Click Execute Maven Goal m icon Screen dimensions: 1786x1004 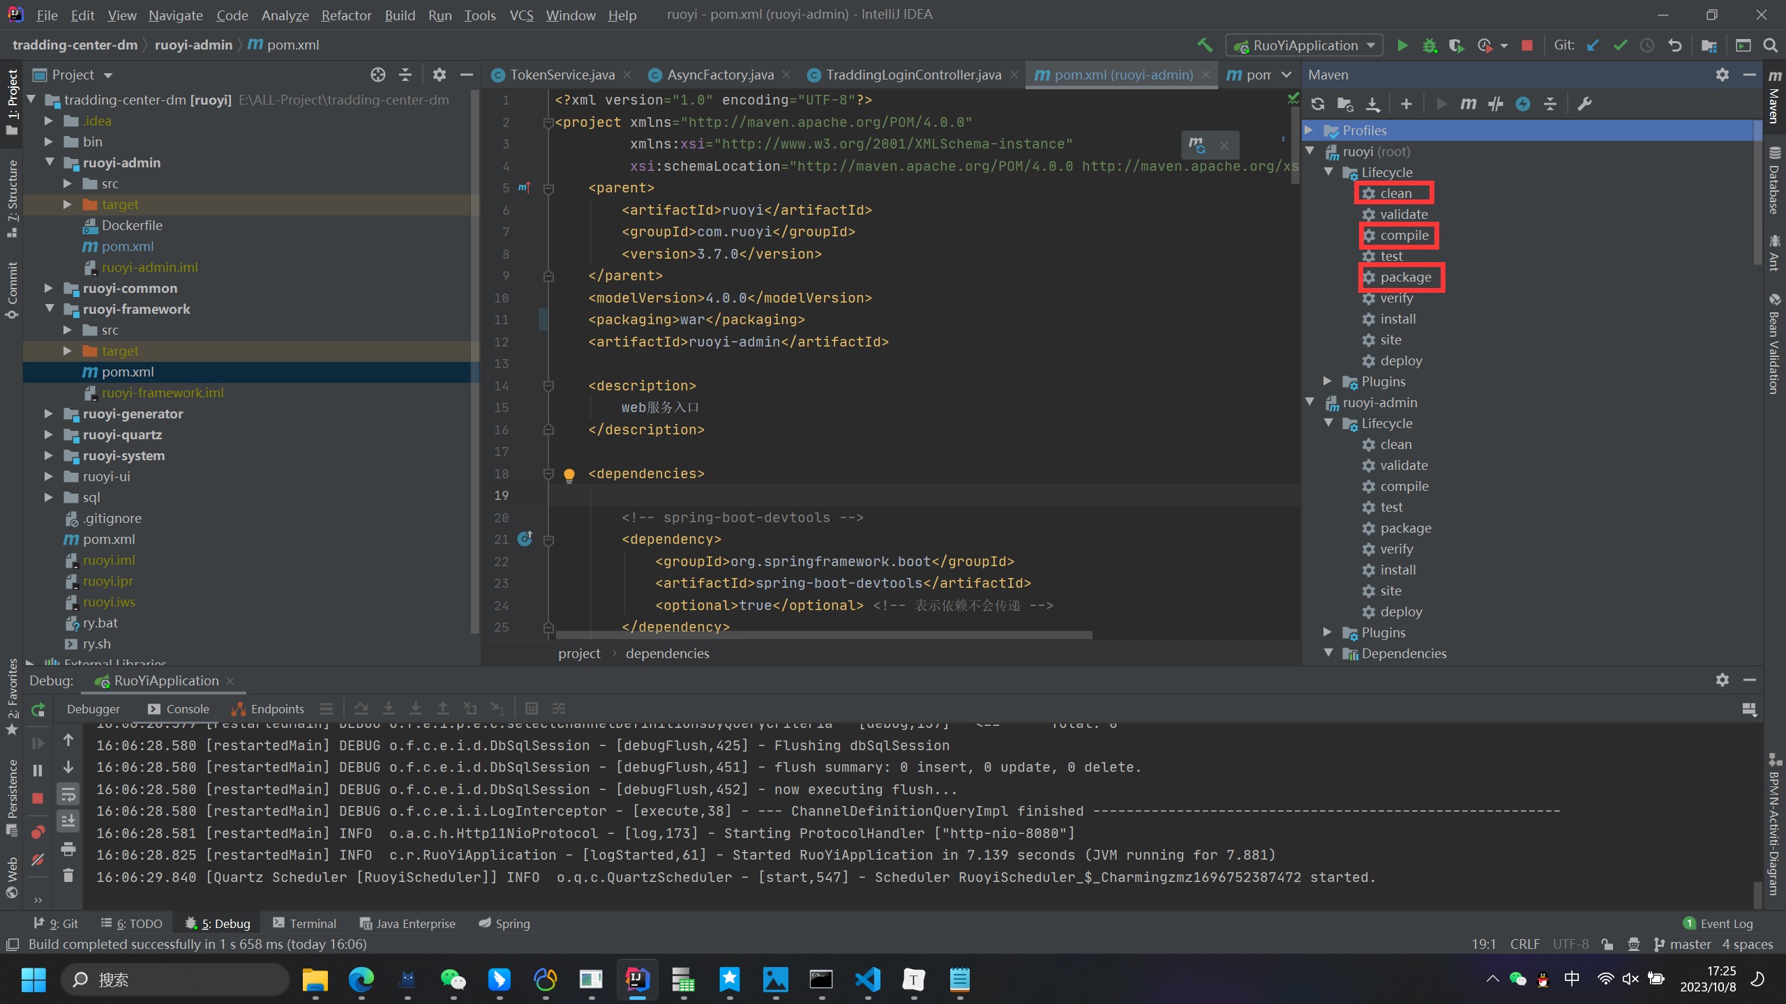1469,104
